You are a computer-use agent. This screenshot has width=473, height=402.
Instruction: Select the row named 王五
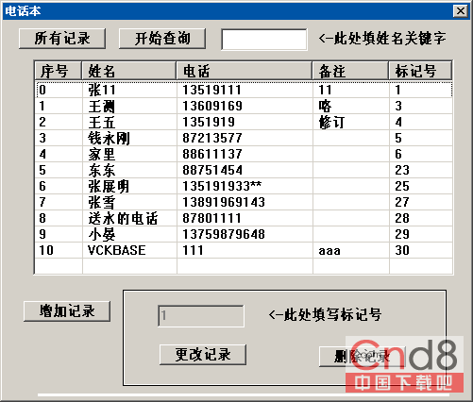click(x=244, y=122)
